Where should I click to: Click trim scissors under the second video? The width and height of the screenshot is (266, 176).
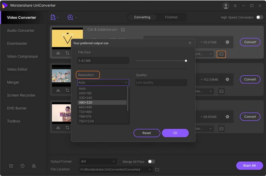point(58,90)
